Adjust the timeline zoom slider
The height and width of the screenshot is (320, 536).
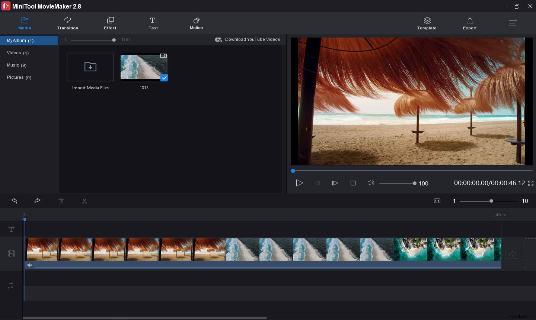(x=491, y=201)
